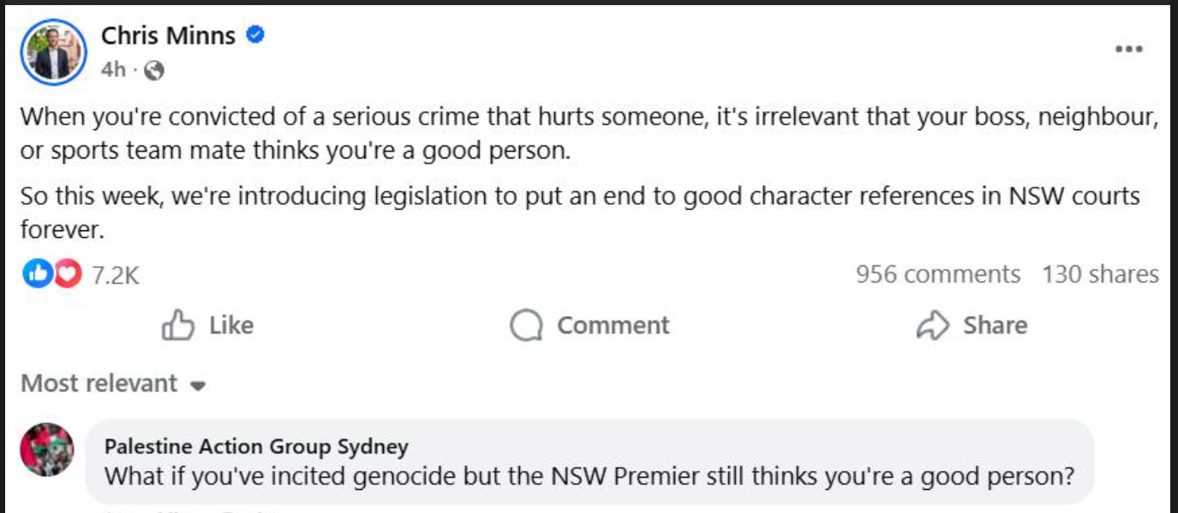View the 7.2K reactions list
Image resolution: width=1178 pixels, height=513 pixels.
[114, 275]
